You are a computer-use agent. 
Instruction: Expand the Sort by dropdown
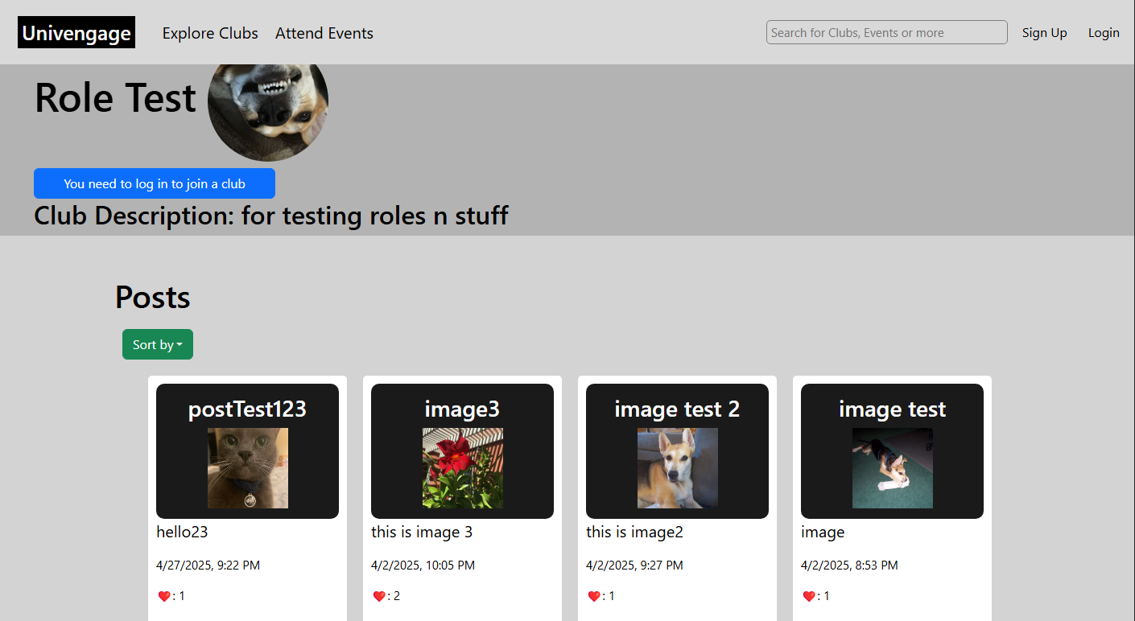(158, 344)
